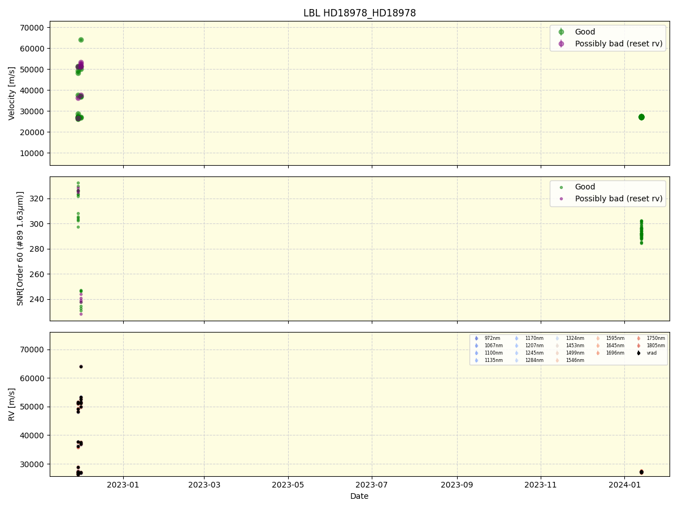Screen dimensions: 678x509
Task: Click the green Good marker in SNR panel legend
Action: 561,187
